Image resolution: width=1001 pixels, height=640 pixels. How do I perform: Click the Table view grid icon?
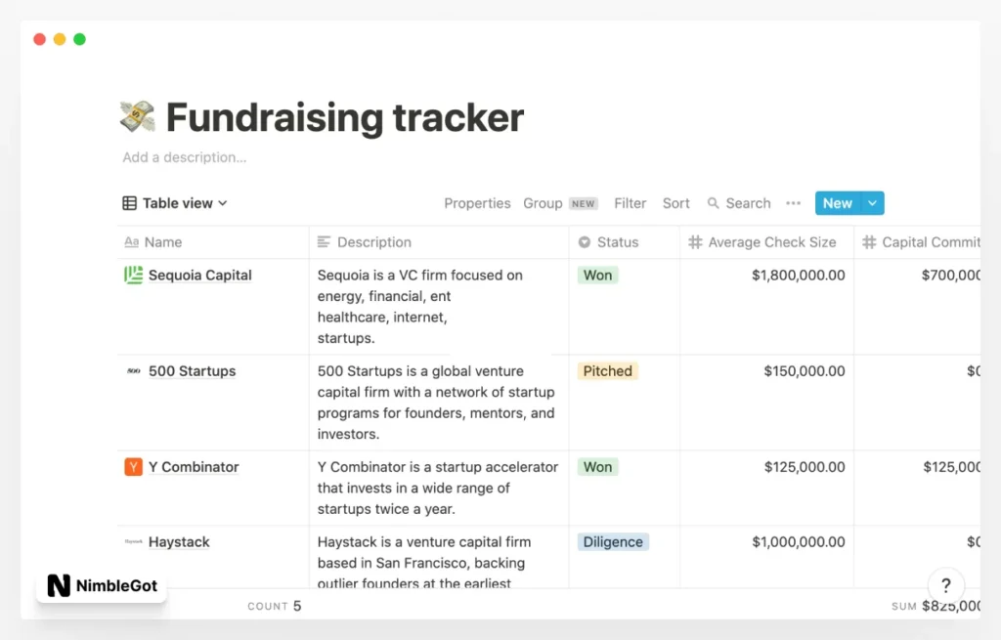tap(129, 202)
